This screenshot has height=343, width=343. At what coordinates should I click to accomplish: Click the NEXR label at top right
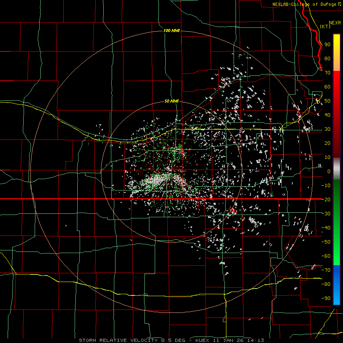335,23
